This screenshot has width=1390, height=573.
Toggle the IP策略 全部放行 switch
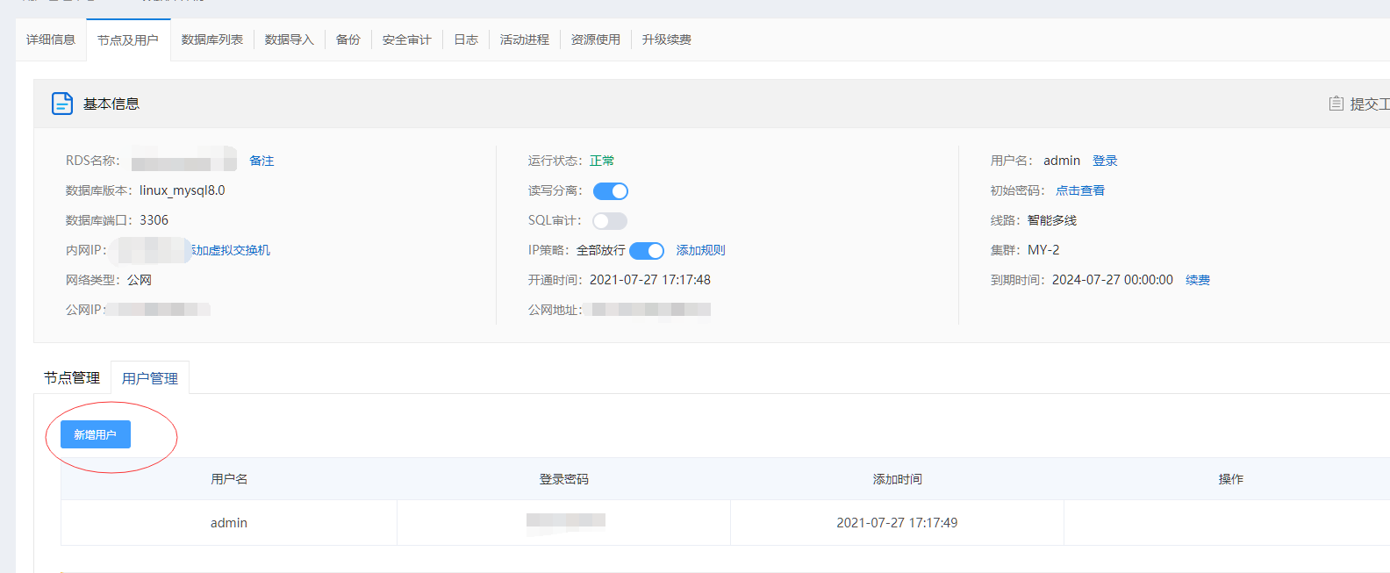(647, 251)
